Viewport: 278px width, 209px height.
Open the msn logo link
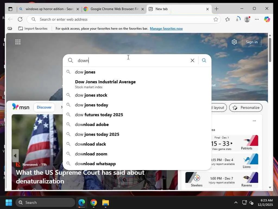[x=21, y=107]
